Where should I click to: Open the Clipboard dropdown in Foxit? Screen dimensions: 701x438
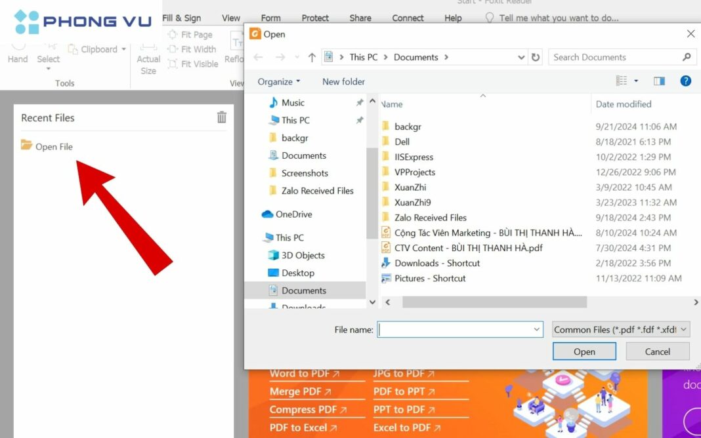pos(97,49)
